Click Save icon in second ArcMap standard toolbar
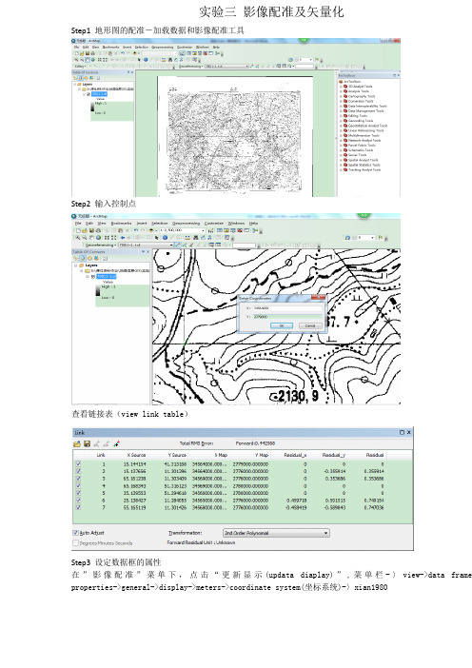Viewport: 472px width, 668px height. pyautogui.click(x=91, y=230)
